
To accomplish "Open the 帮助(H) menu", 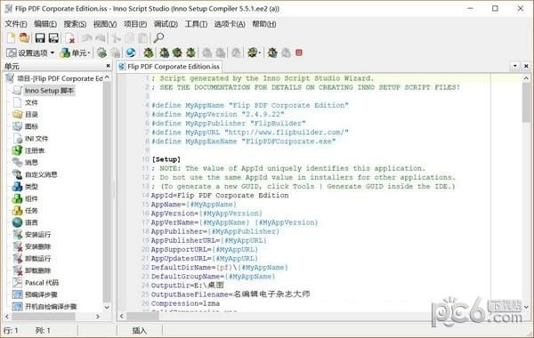I will pyautogui.click(x=264, y=24).
